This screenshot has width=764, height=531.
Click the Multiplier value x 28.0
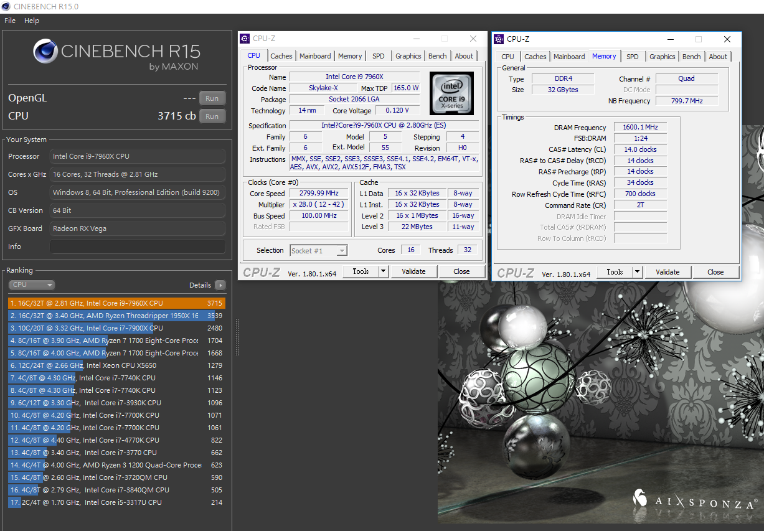pos(319,205)
